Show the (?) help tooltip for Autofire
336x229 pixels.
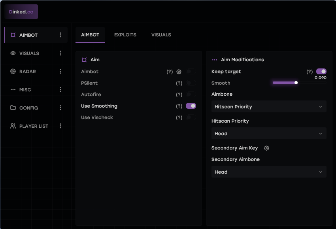tap(179, 95)
